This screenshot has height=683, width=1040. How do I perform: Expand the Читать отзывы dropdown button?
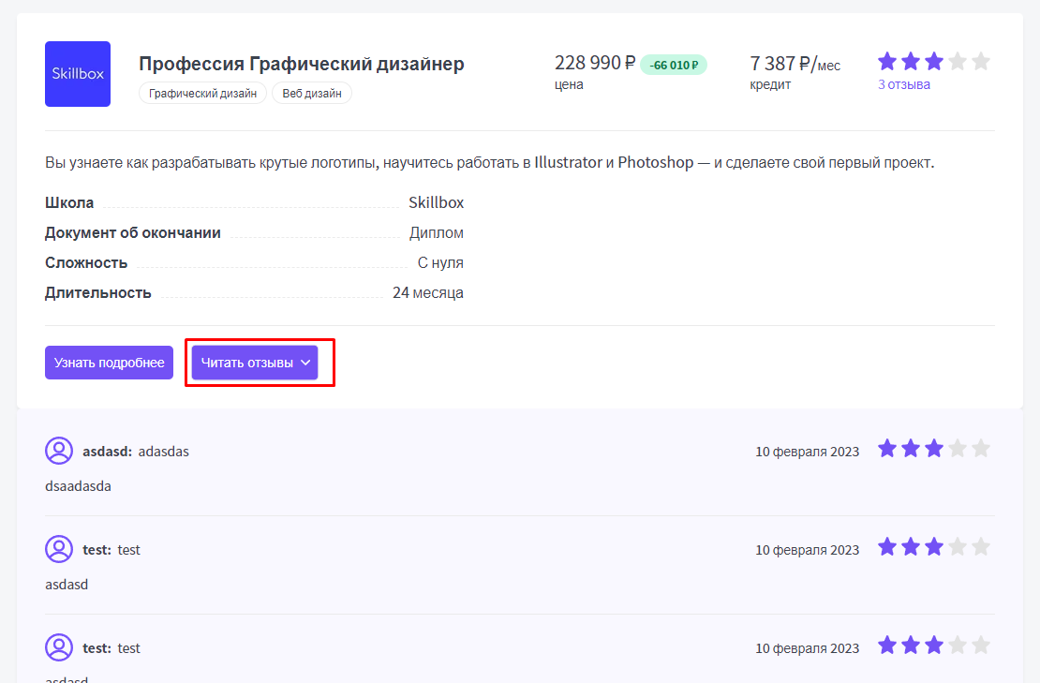point(255,363)
